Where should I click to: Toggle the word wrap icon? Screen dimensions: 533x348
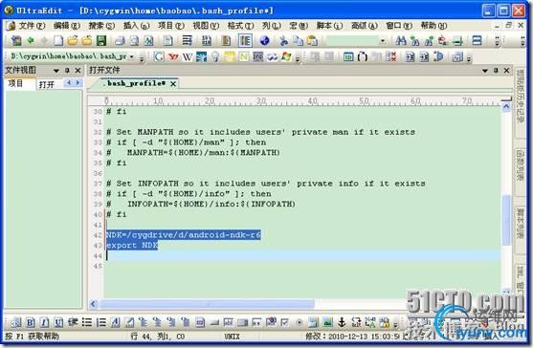coord(187,41)
